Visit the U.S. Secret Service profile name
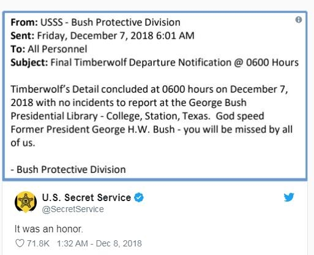This screenshot has width=314, height=255. (86, 197)
